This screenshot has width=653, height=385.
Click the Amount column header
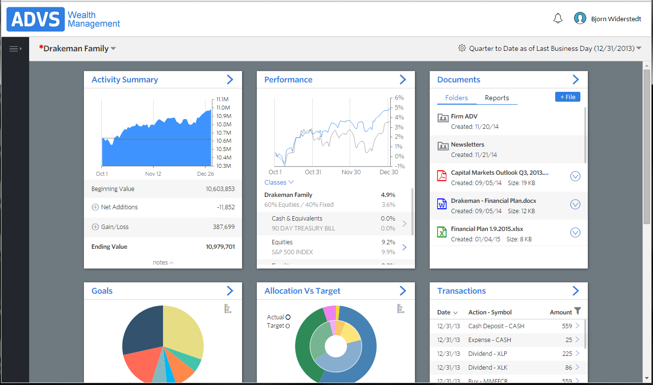click(561, 312)
